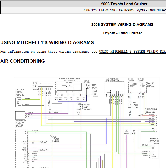This screenshot has width=166, height=168.
Task: Click the BLU/RED wire label at controller pin 1
Action: (x=30, y=113)
